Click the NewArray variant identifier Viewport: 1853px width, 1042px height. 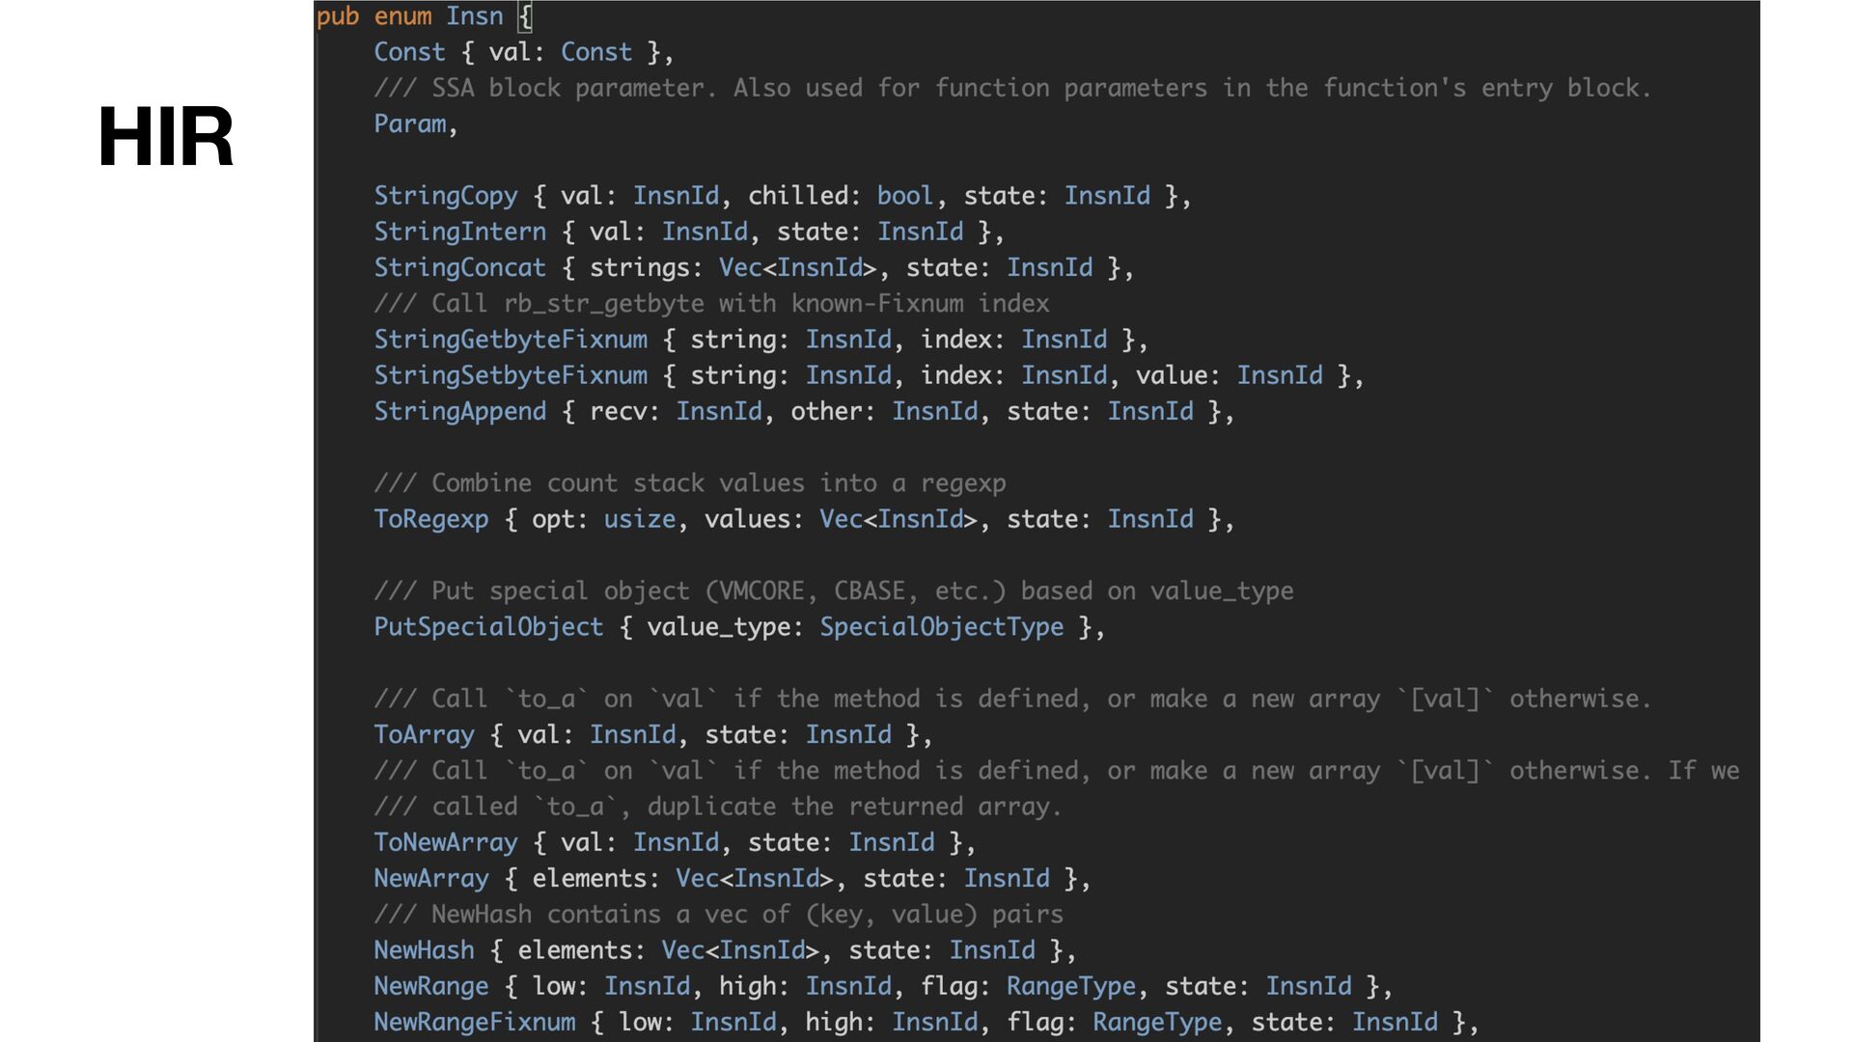[430, 879]
